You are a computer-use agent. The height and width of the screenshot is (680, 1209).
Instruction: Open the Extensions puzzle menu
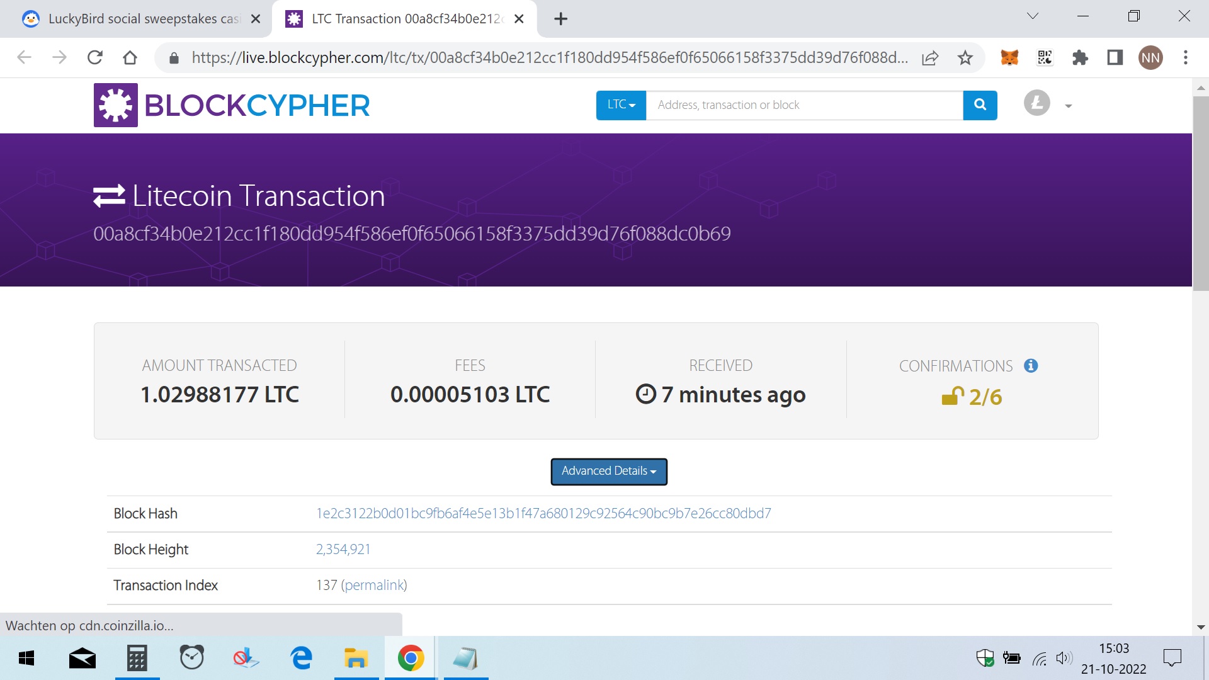(x=1080, y=58)
